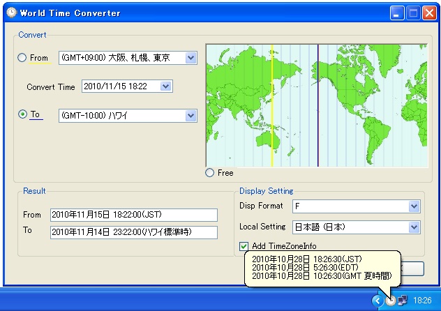
Task: Click the Result To field showing ハワイ標準時
Action: tap(134, 232)
